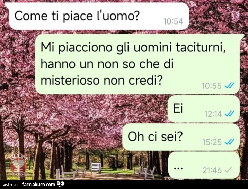This screenshot has width=248, height=189.
Task: Select the message 'Come ti piace l'uomo?'
Action: [99, 16]
